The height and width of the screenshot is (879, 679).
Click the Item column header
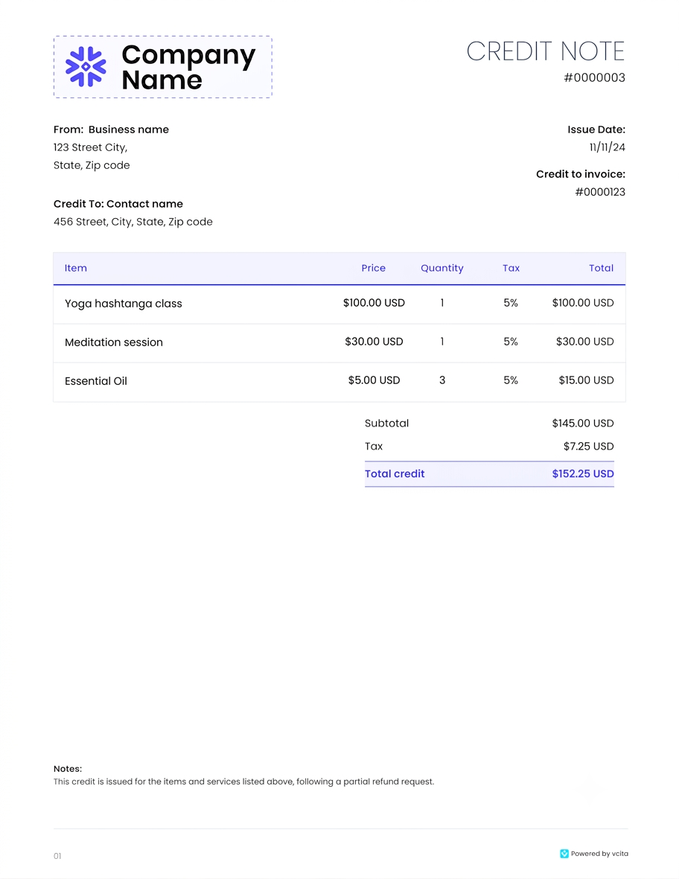pyautogui.click(x=76, y=268)
